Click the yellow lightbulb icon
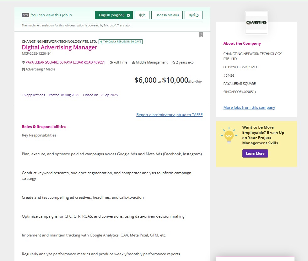 pyautogui.click(x=229, y=136)
